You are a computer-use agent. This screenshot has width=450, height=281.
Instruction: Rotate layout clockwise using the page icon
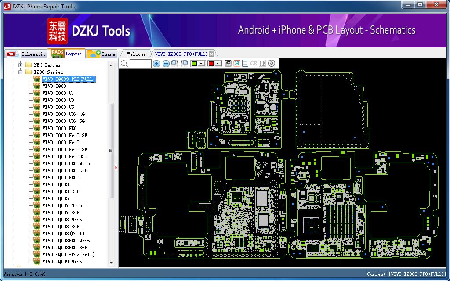coord(174,64)
